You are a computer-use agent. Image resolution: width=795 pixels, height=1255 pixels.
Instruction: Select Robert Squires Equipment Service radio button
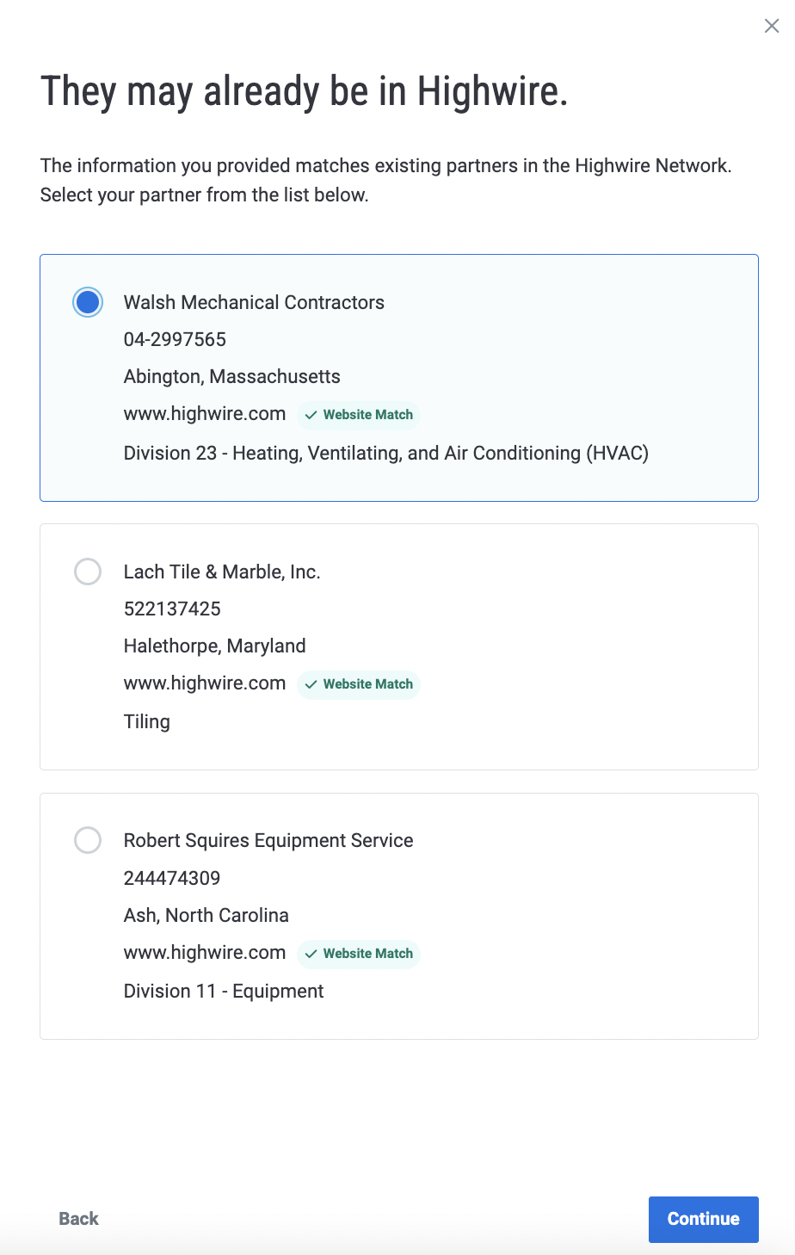[88, 840]
